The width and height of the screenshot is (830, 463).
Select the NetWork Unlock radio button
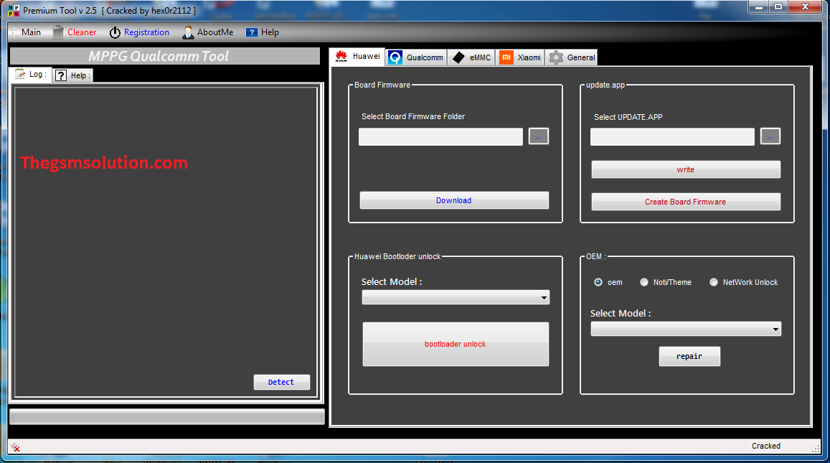pos(714,282)
